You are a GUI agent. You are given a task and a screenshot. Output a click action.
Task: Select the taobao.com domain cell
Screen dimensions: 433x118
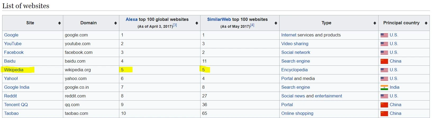pos(91,113)
